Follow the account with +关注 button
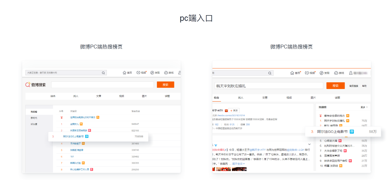This screenshot has height=196, width=389. coord(234,111)
